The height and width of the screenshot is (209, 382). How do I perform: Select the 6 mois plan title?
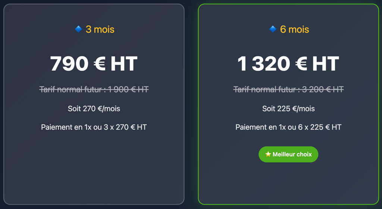pos(294,29)
